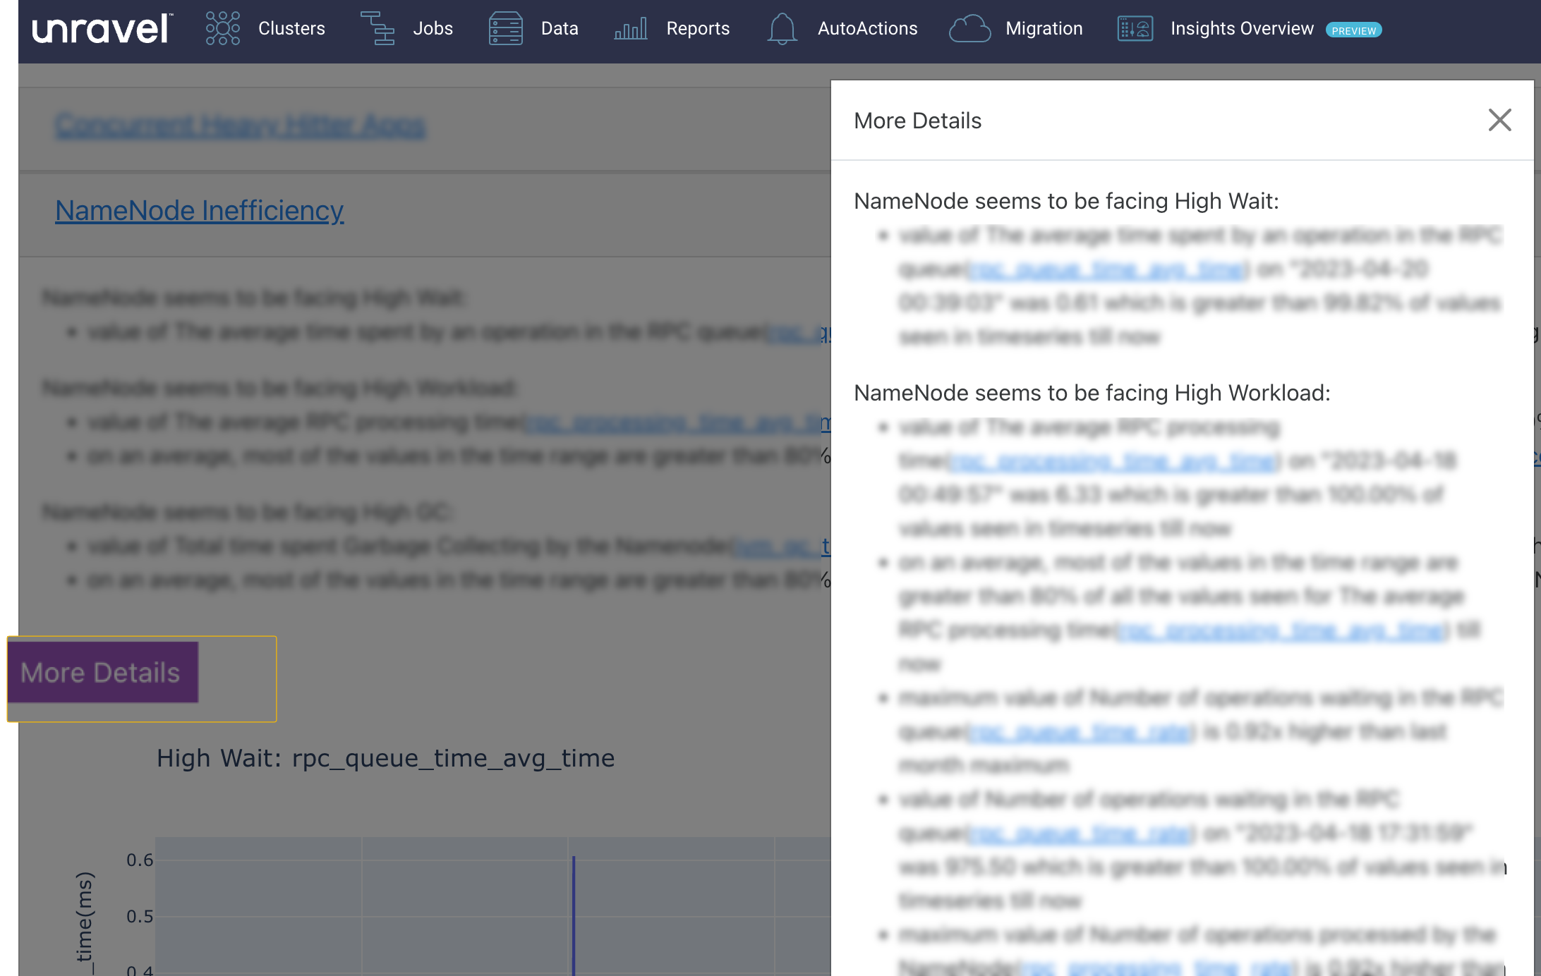Click the Clusters hexagon icon

click(222, 29)
